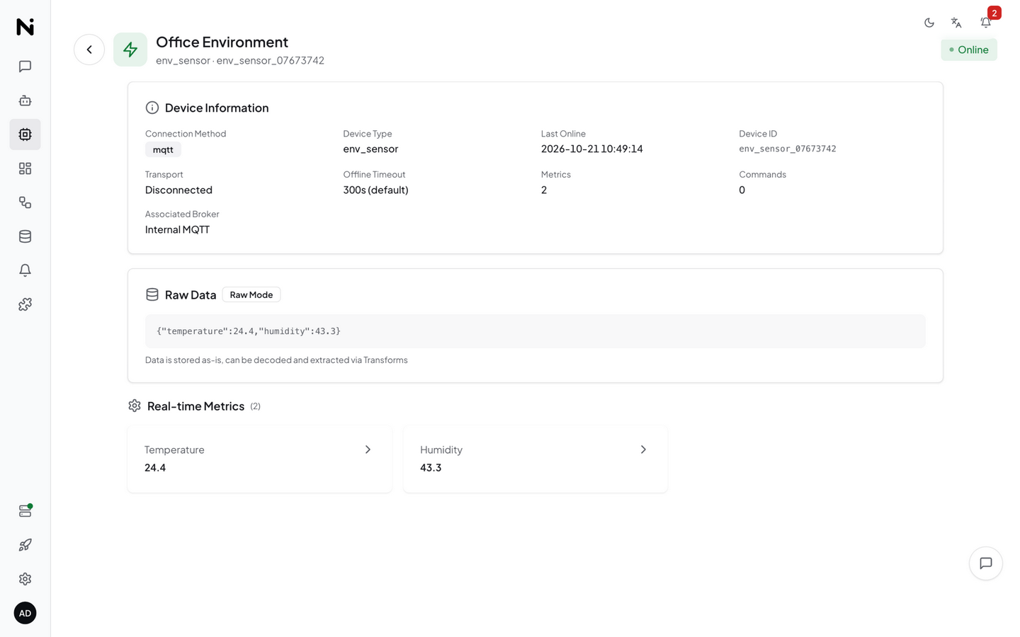Open the language translation icon
The image size is (1020, 637).
[956, 23]
